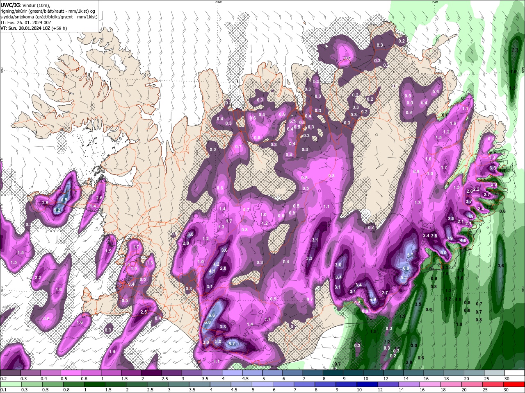Click the title text 'UWC/IG: Vindur (10m)'
Viewport: 525px width, 393px height.
coord(25,5)
